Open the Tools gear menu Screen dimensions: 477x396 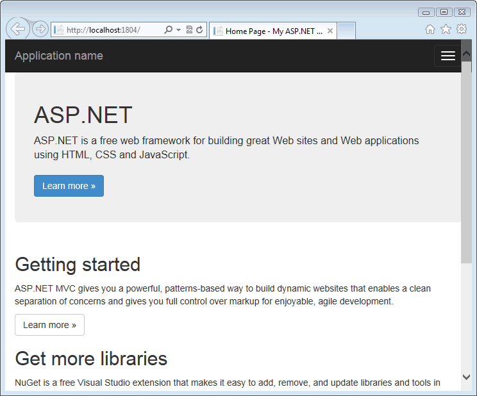(462, 29)
